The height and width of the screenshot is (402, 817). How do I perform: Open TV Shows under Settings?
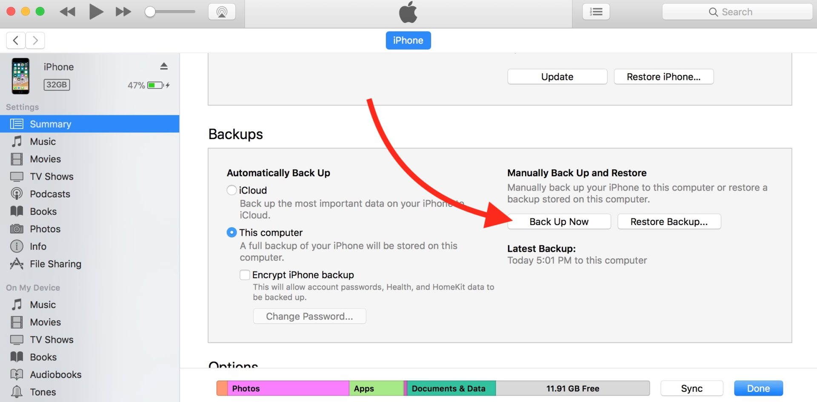89,176
